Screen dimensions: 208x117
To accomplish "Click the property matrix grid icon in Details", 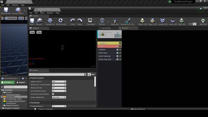I will pos(89,74).
